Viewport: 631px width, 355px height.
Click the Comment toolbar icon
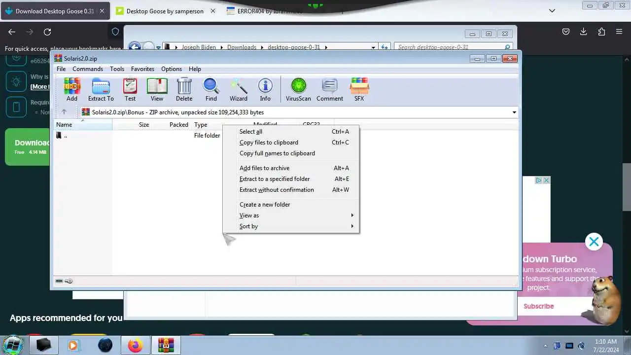[x=330, y=90]
